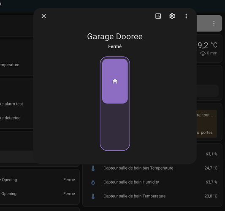Click the garage icon on purple slider handle
The width and height of the screenshot is (225, 211).
coord(115,81)
